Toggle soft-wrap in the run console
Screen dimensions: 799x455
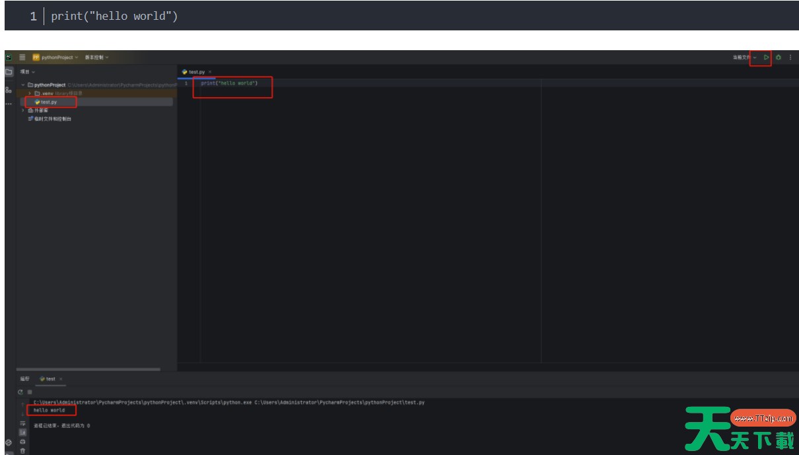point(22,423)
